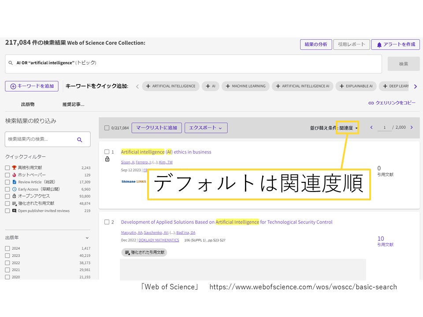Check the ホットペーパー filter checkbox
This screenshot has width=423, height=317.
click(x=7, y=175)
